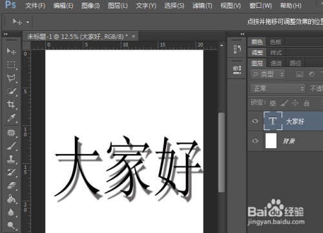Image resolution: width=323 pixels, height=233 pixels.
Task: Open the 窗口(W) menu
Action: coord(260,5)
